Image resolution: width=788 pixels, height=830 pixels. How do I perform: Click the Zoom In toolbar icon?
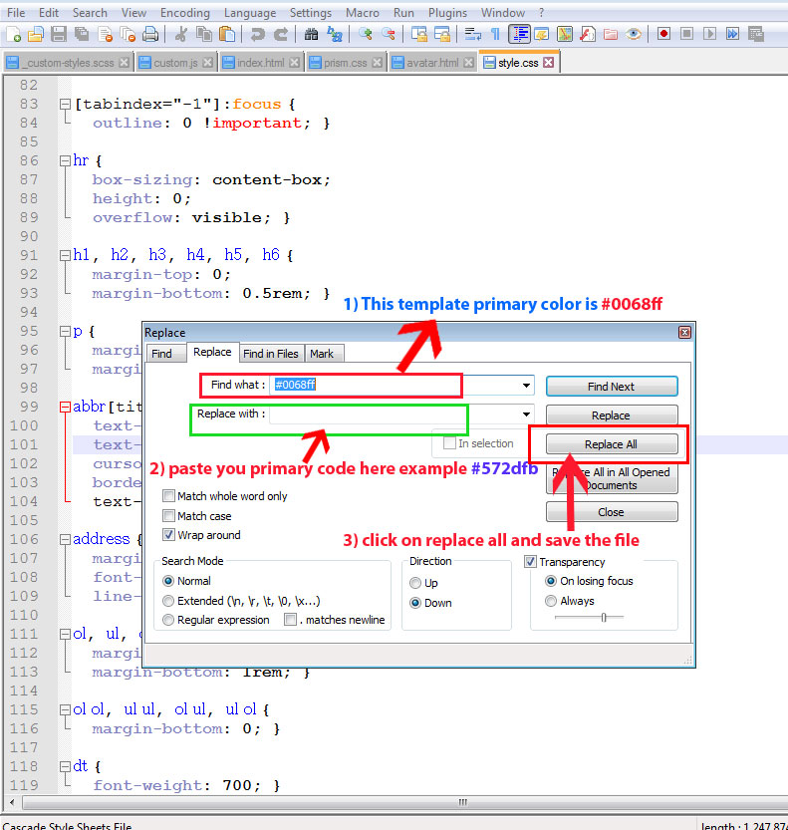tap(366, 34)
